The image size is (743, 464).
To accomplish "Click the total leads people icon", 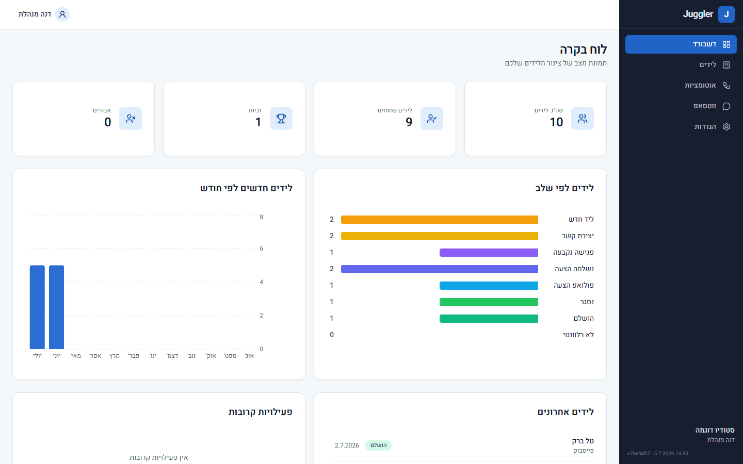I will (x=583, y=119).
